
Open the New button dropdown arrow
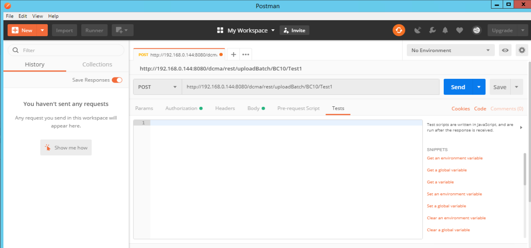point(42,30)
